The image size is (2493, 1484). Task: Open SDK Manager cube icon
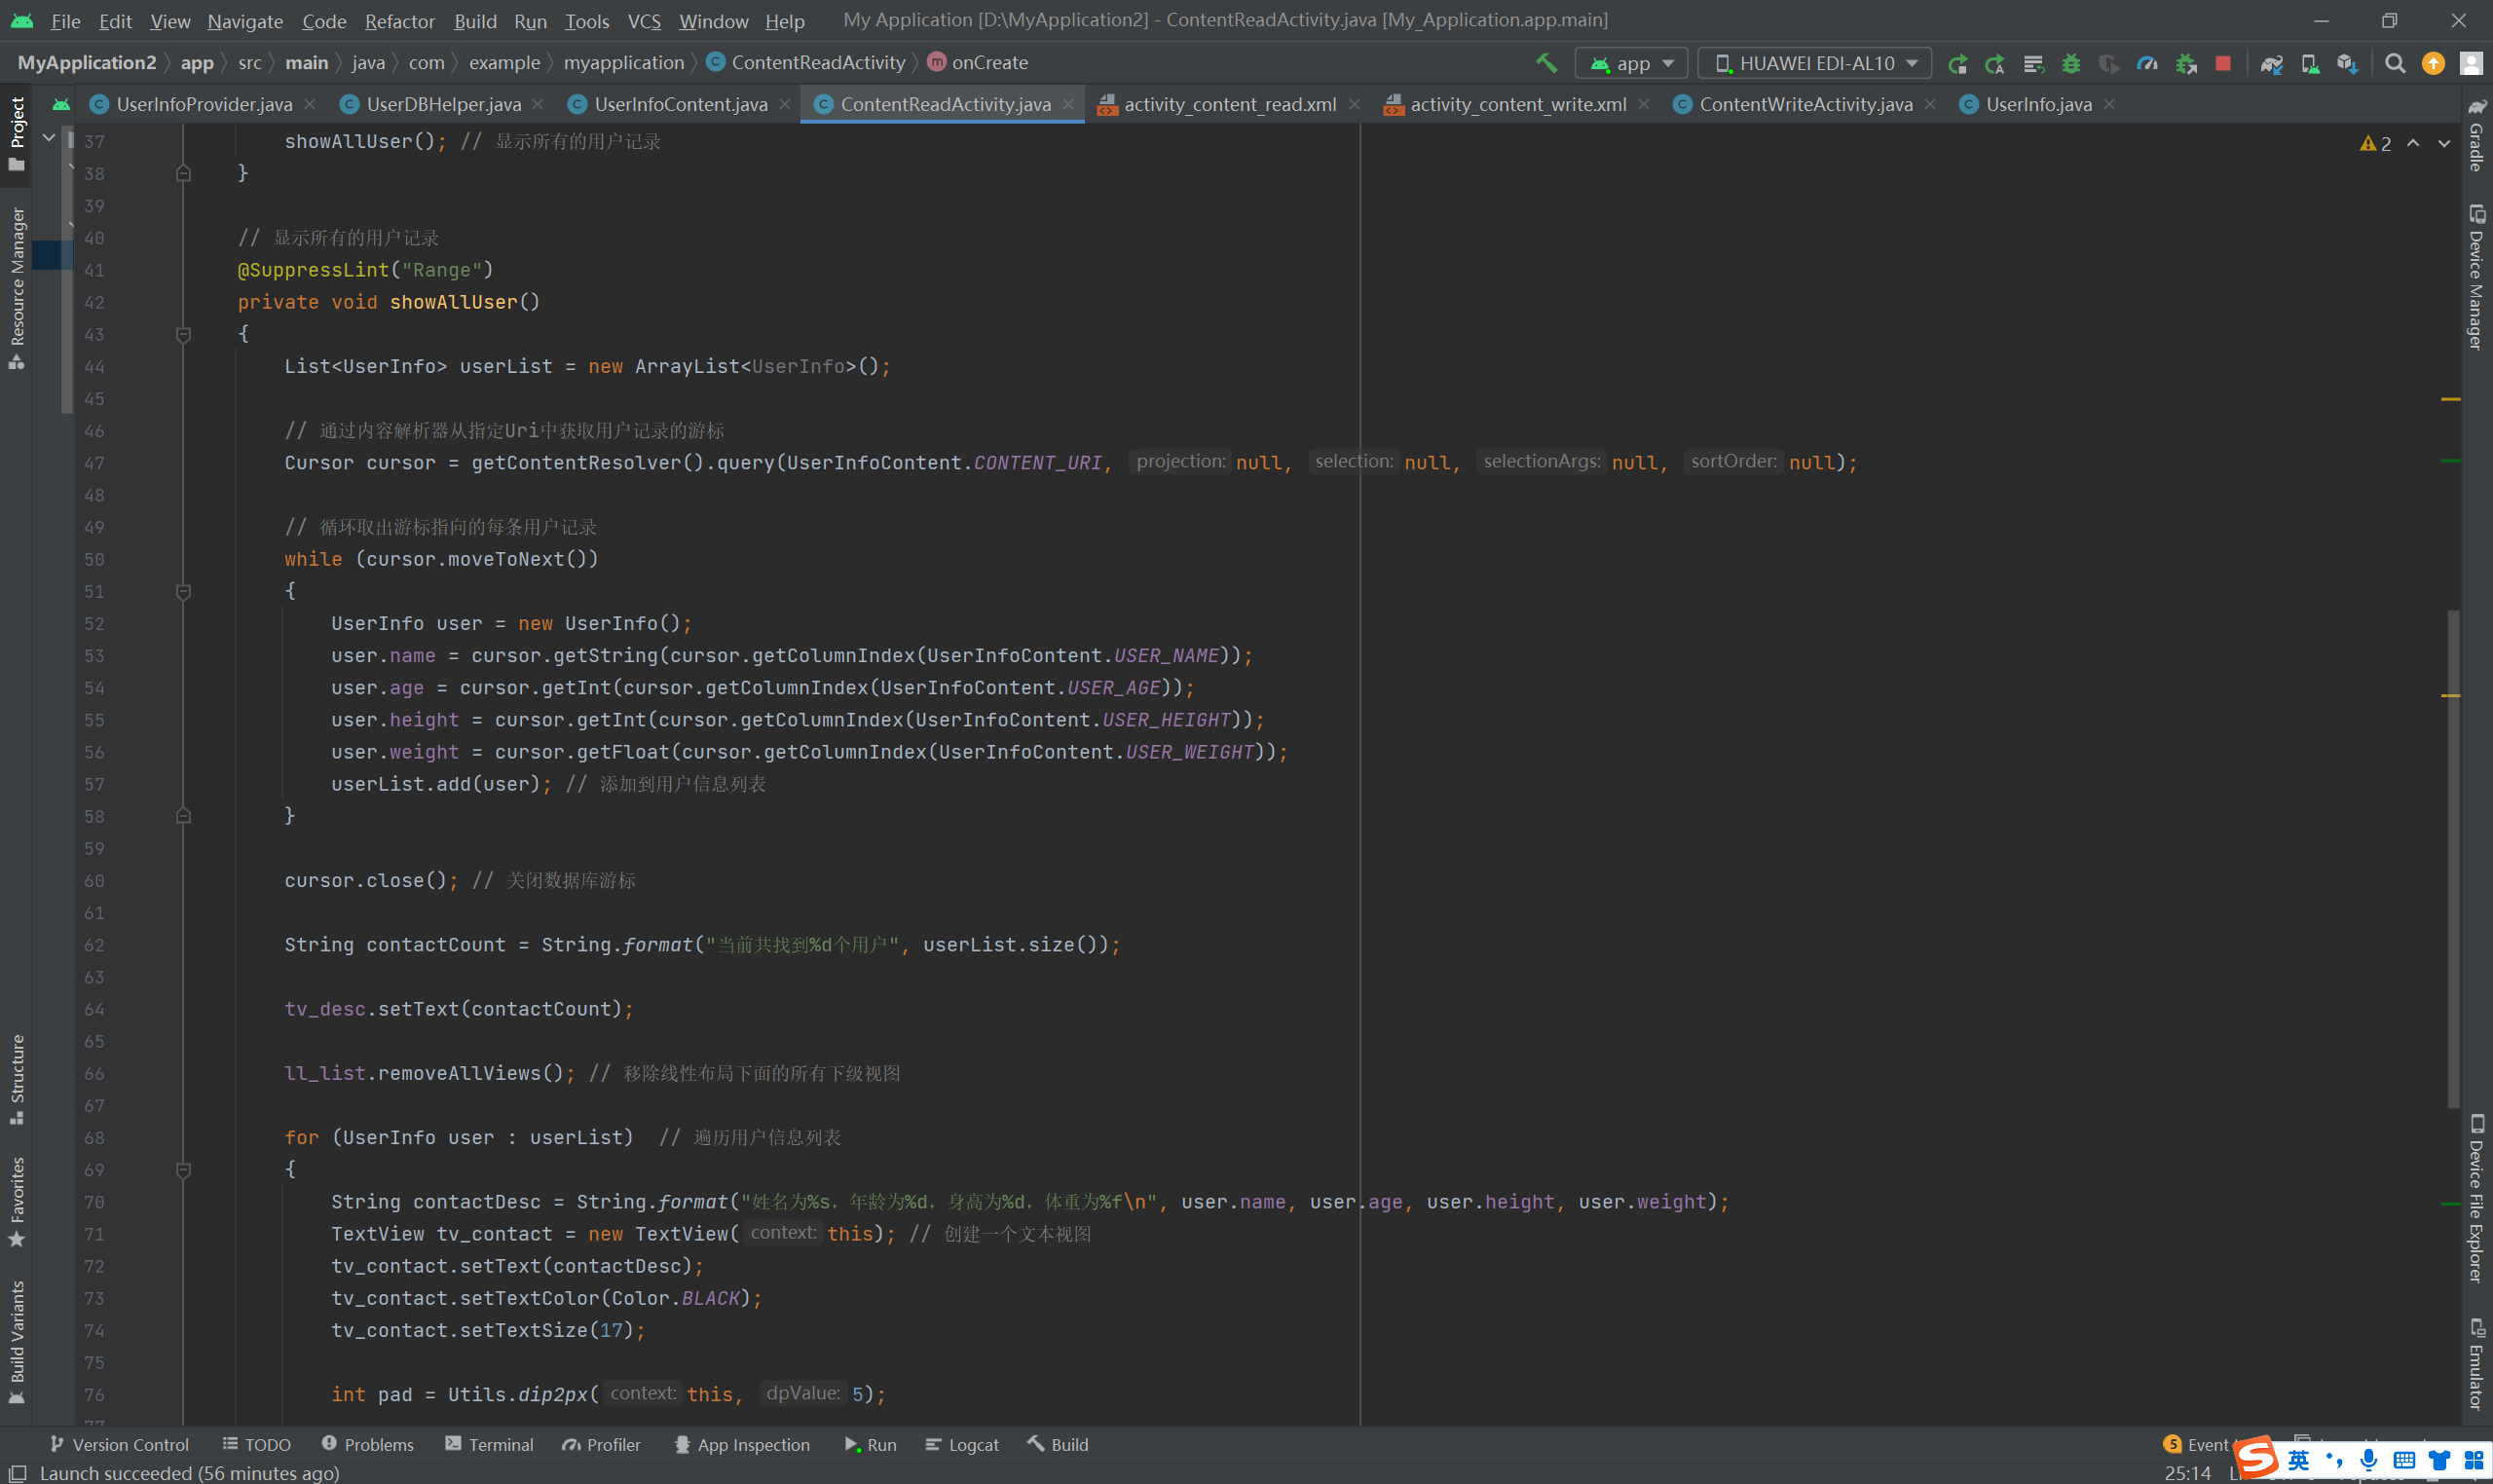point(2347,63)
